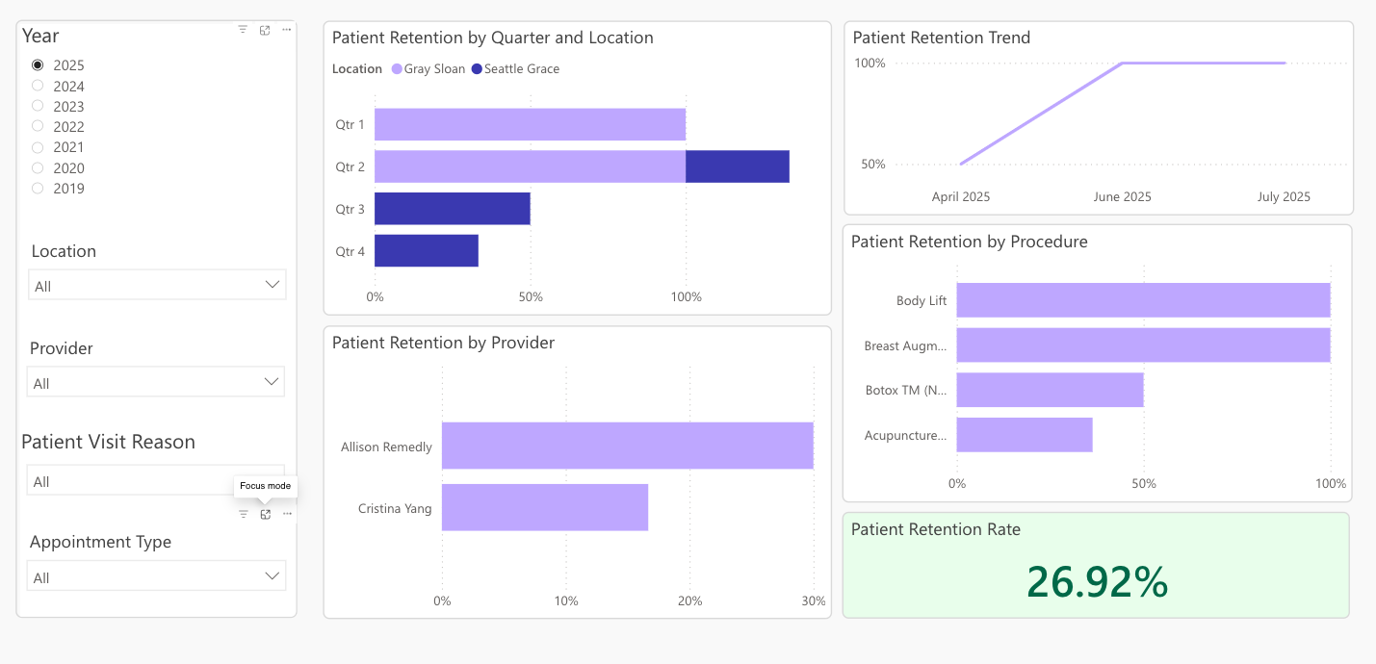Open the Patient Visit Reason dropdown field
Image resolution: width=1376 pixels, height=664 pixels.
(156, 481)
